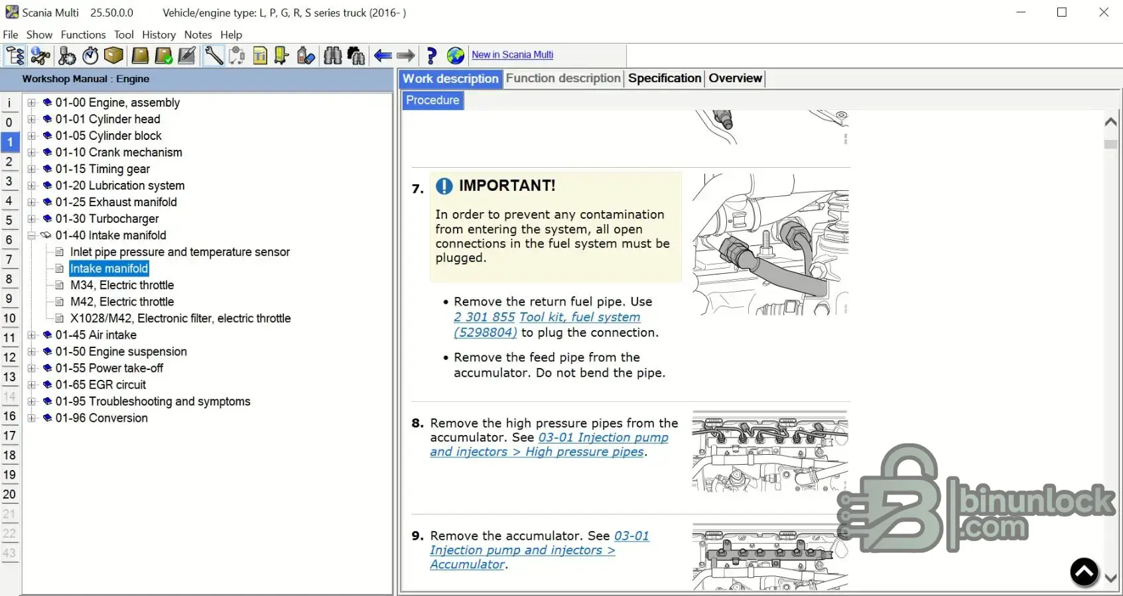Click the tree structure view toolbar icon

tap(15, 56)
